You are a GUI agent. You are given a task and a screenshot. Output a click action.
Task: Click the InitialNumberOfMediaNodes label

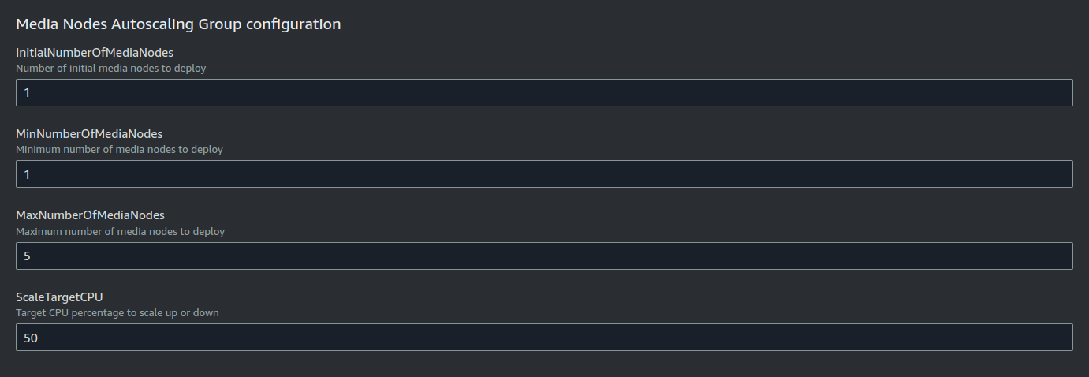tap(95, 53)
